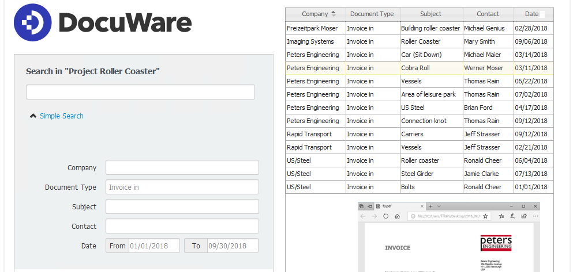Screen dimensions: 573x272
Task: Click the Company input field
Action: point(182,167)
